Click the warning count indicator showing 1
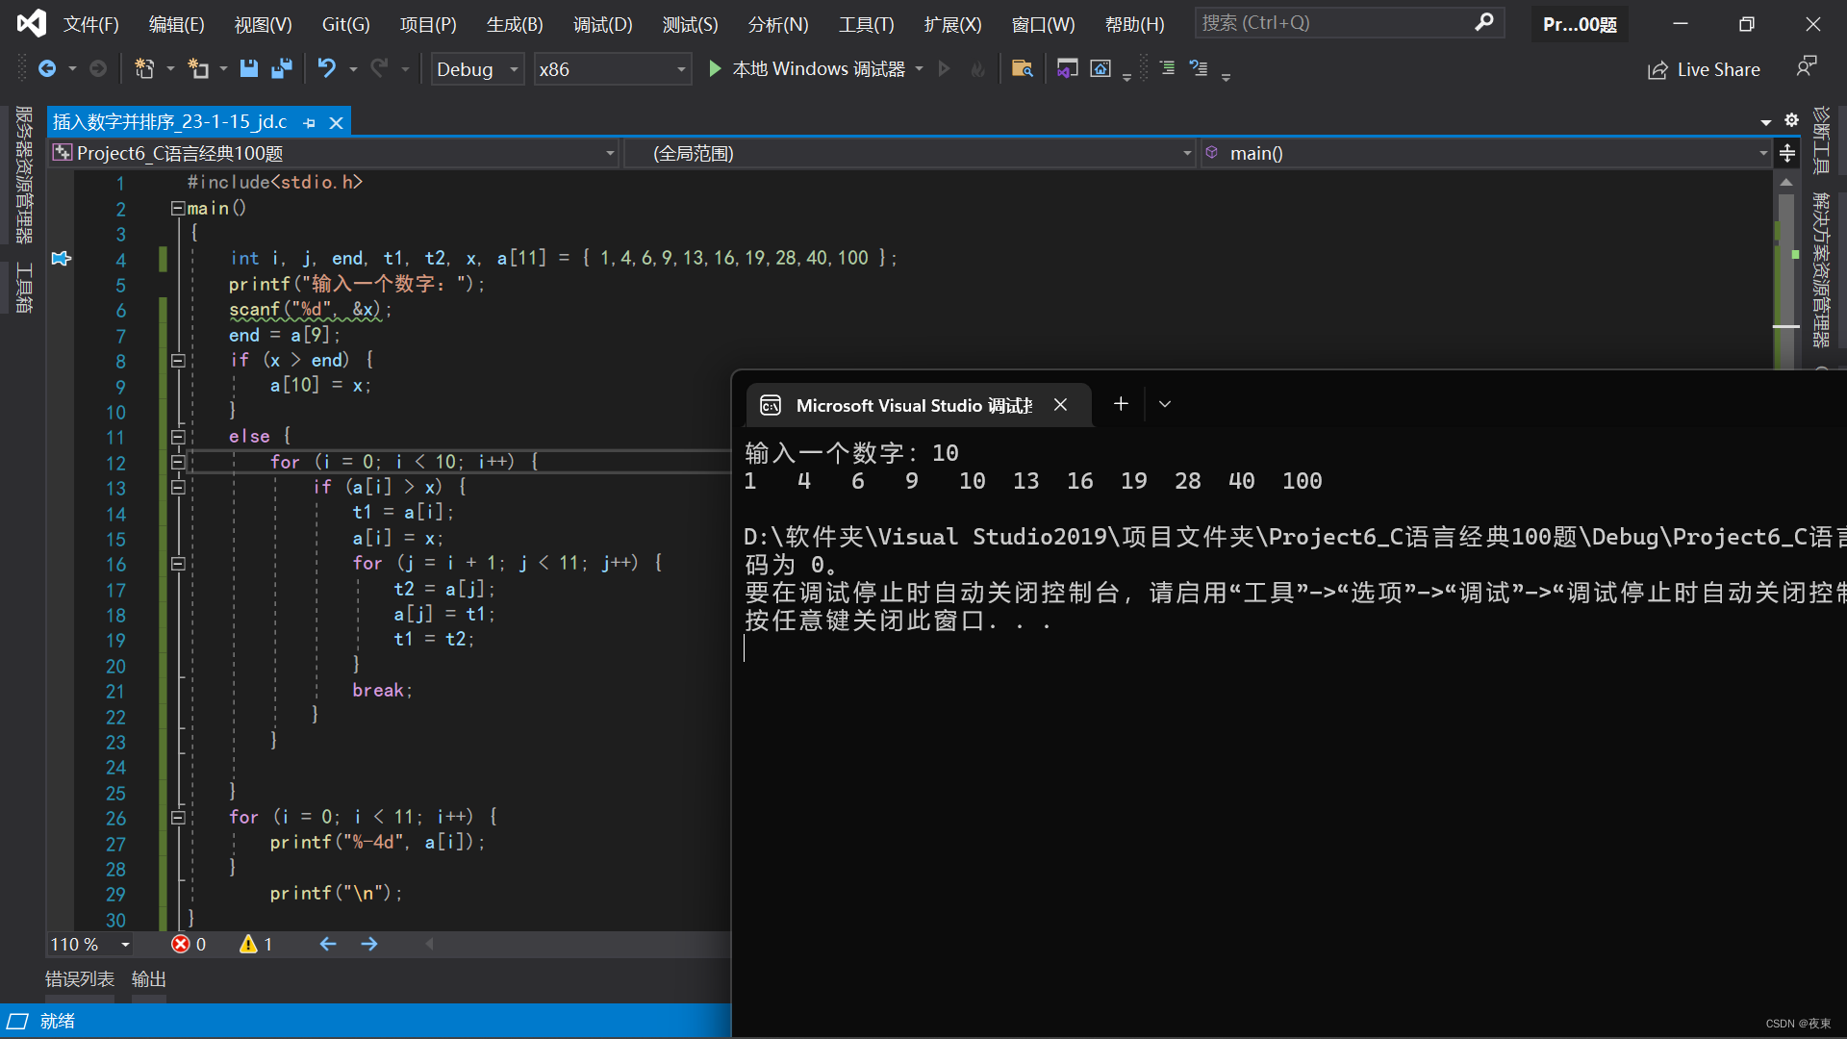This screenshot has width=1847, height=1039. pos(255,944)
